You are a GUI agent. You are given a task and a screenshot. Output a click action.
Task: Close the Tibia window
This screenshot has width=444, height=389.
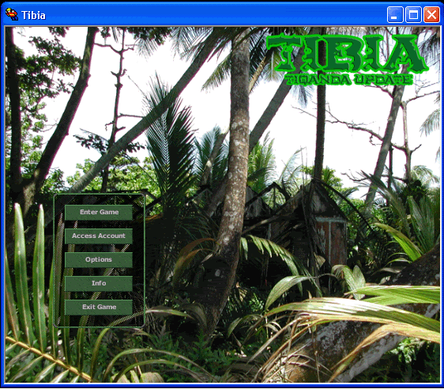[431, 14]
